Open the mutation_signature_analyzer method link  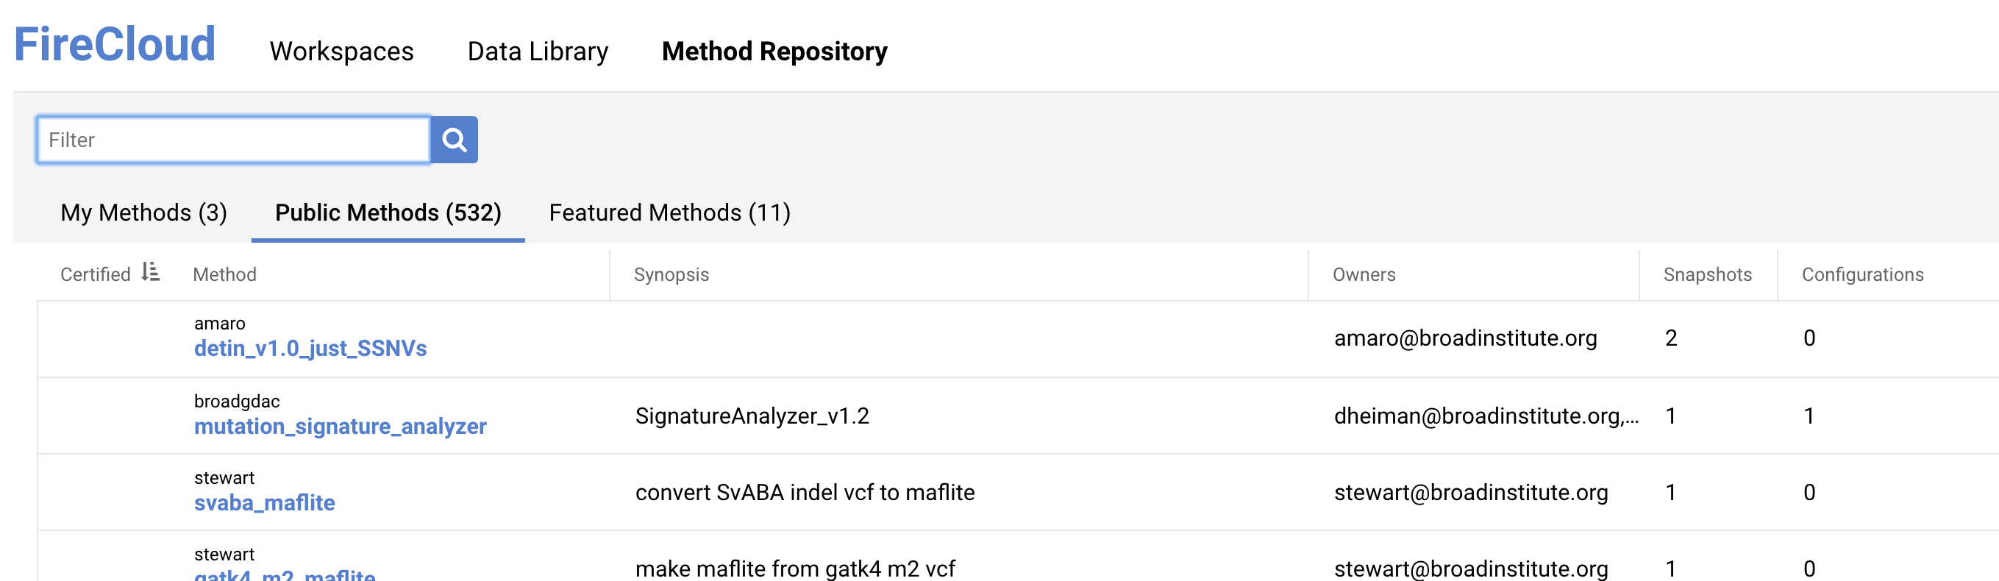point(340,427)
